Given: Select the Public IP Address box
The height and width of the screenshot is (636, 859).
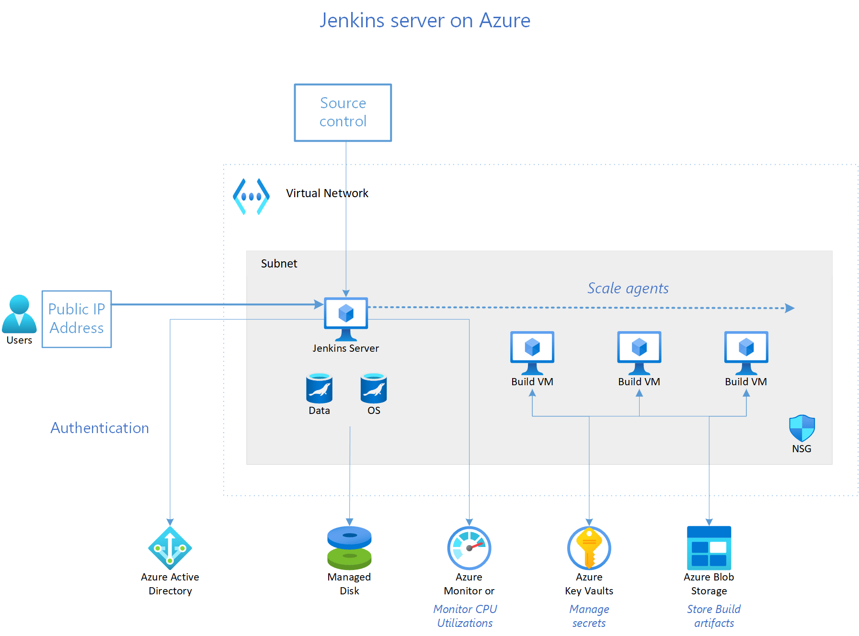Looking at the screenshot, I should [x=77, y=318].
